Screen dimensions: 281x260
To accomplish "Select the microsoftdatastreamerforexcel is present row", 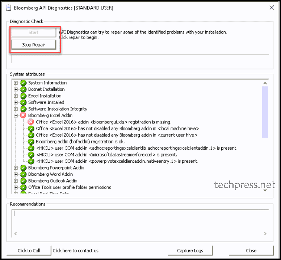I will 106,155.
